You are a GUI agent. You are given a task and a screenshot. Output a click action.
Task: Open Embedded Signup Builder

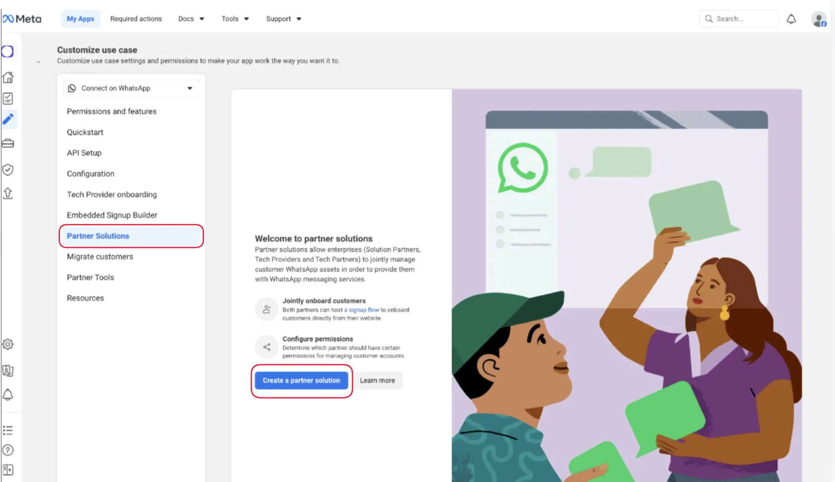[x=112, y=215]
